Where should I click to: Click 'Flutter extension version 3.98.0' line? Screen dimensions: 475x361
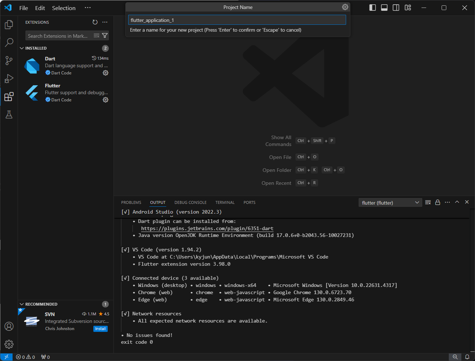[184, 264]
